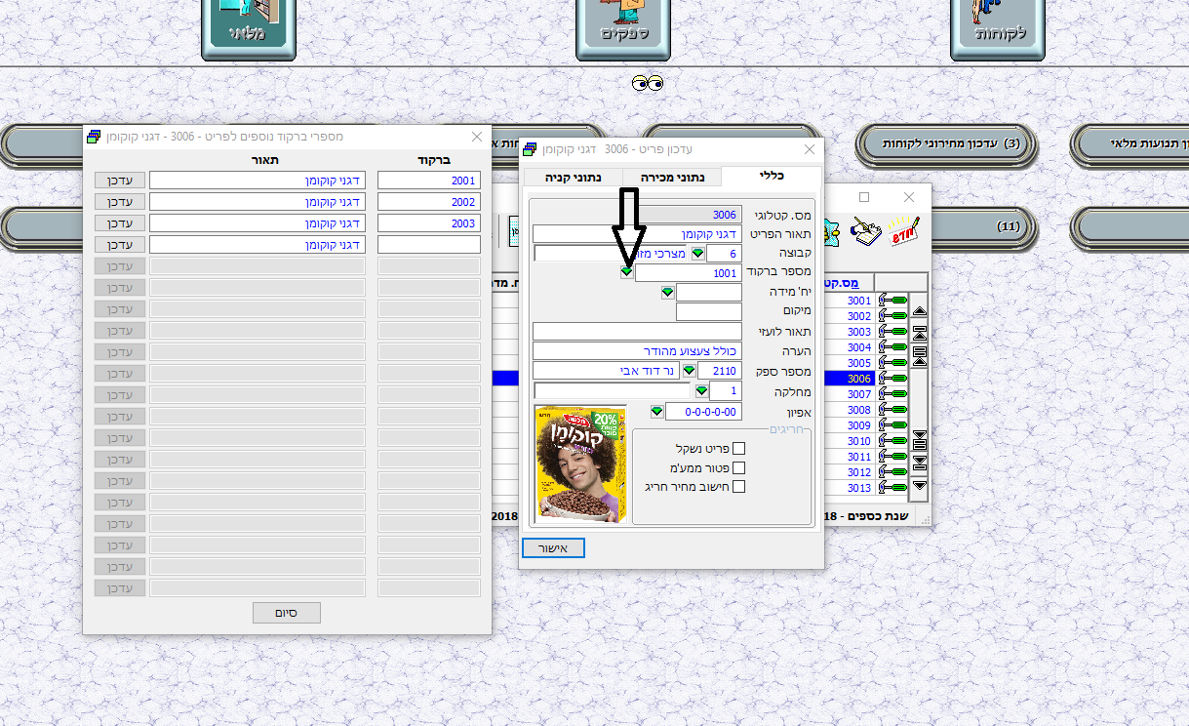Click the row icon beside item 3002

tap(891, 316)
